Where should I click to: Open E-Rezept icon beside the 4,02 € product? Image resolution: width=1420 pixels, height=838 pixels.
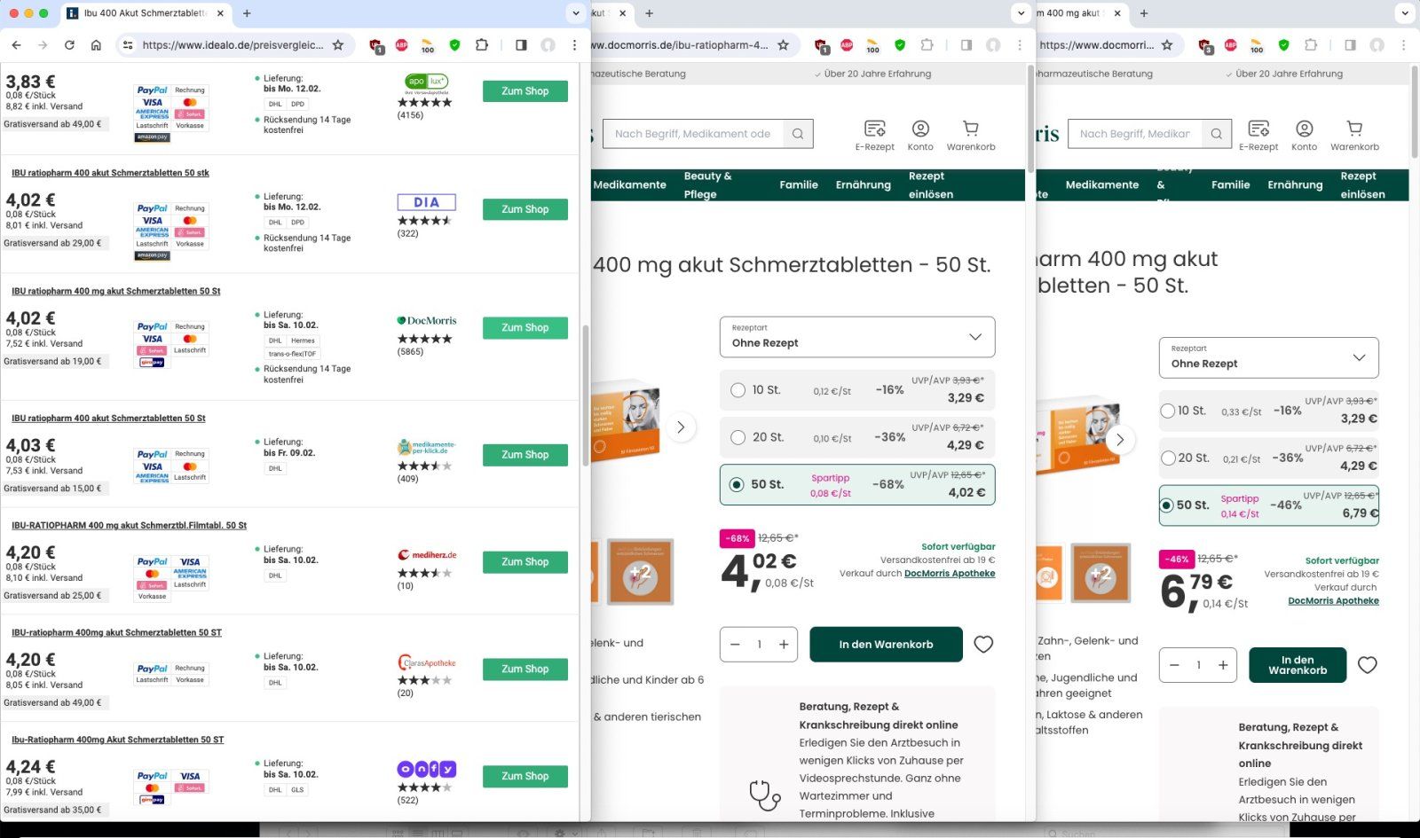(x=874, y=135)
